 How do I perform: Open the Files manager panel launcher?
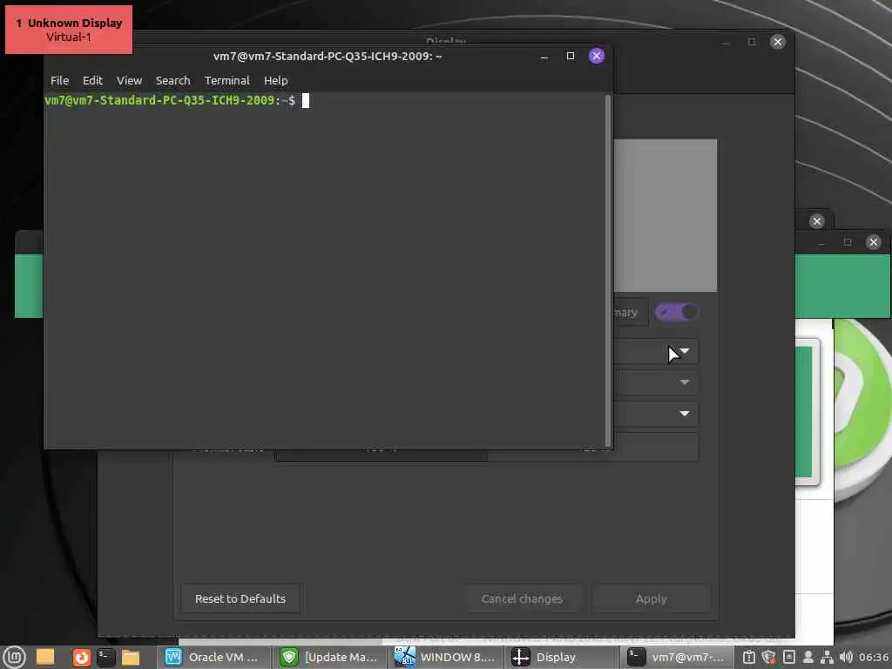(x=131, y=657)
